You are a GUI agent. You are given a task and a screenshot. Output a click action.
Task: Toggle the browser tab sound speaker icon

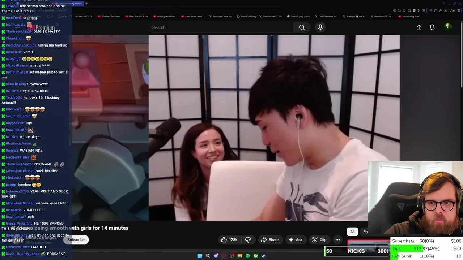[x=431, y=10]
